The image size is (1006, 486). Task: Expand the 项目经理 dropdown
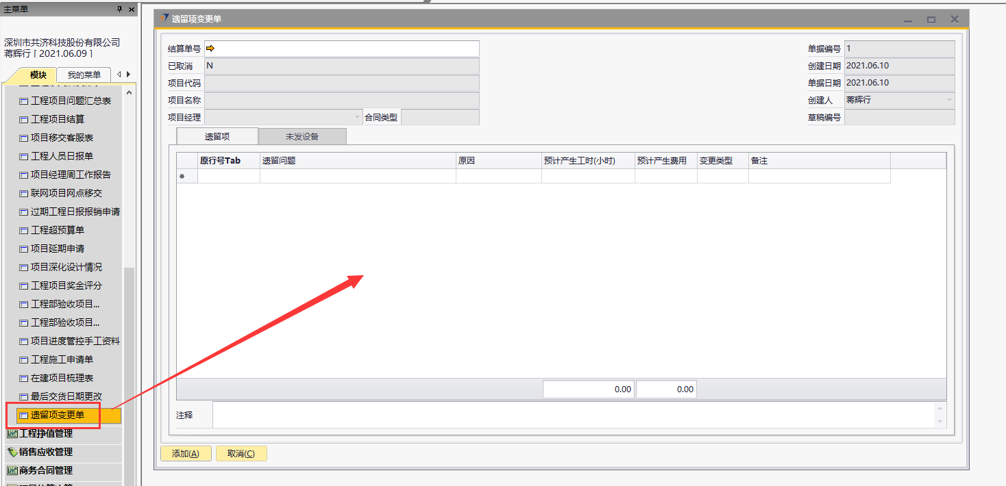coord(357,117)
